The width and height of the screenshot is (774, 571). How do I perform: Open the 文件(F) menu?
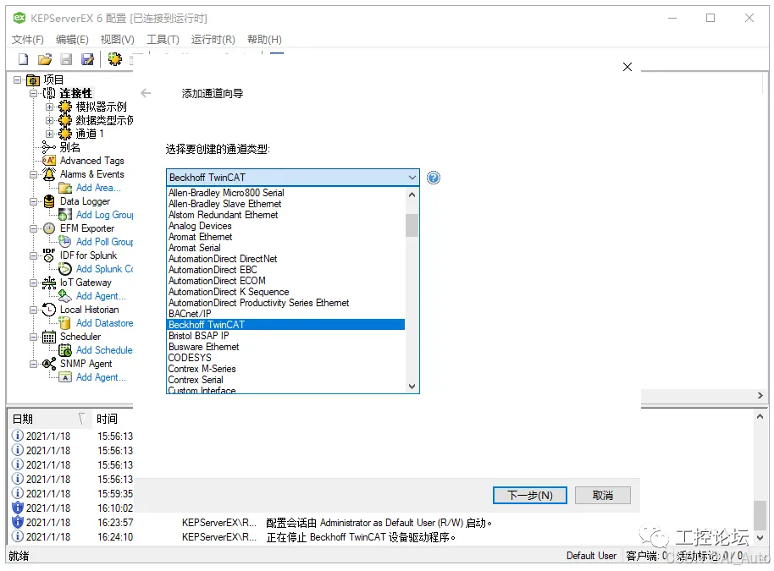[28, 40]
